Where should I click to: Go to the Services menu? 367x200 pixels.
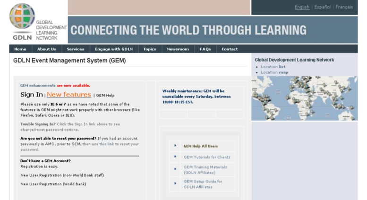[x=76, y=49]
